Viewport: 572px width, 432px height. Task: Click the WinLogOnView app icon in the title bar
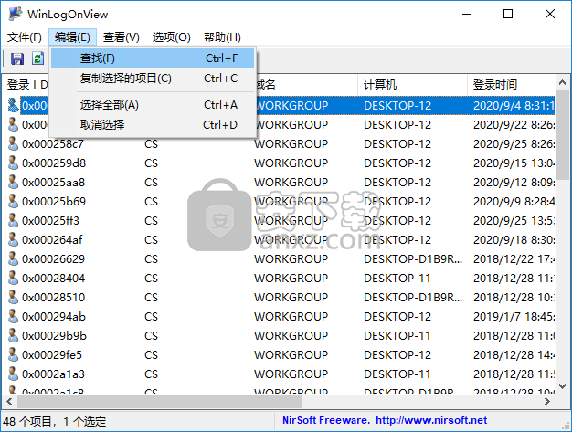[16, 14]
